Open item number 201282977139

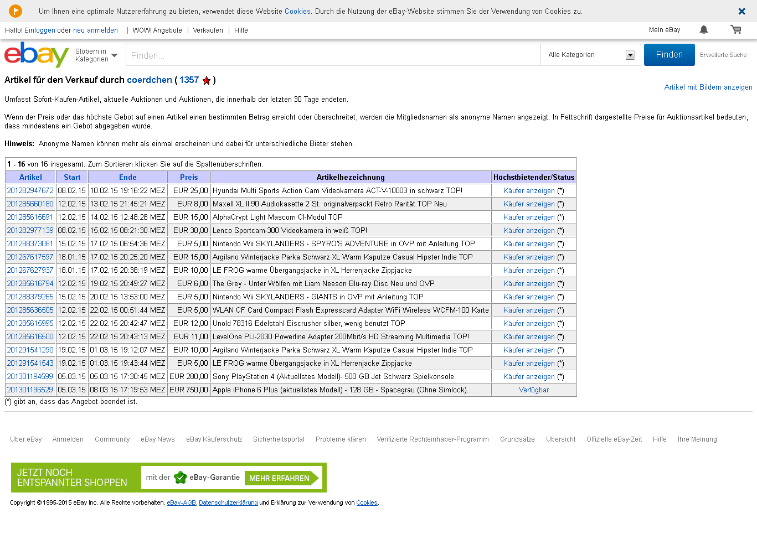[x=30, y=230]
